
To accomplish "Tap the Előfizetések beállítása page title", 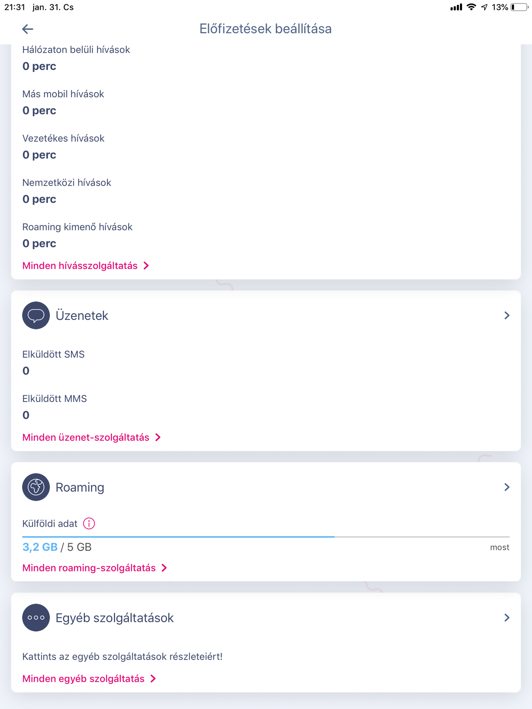I will point(265,29).
